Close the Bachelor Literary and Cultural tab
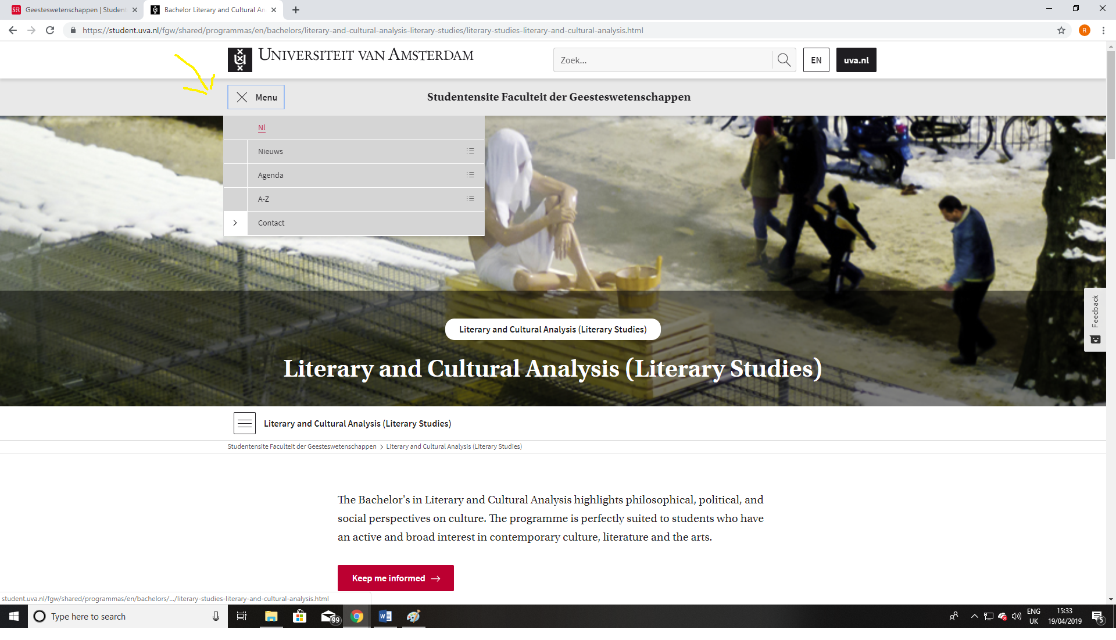 tap(274, 10)
